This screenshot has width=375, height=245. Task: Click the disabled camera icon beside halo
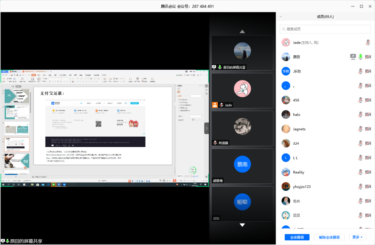click(x=368, y=114)
